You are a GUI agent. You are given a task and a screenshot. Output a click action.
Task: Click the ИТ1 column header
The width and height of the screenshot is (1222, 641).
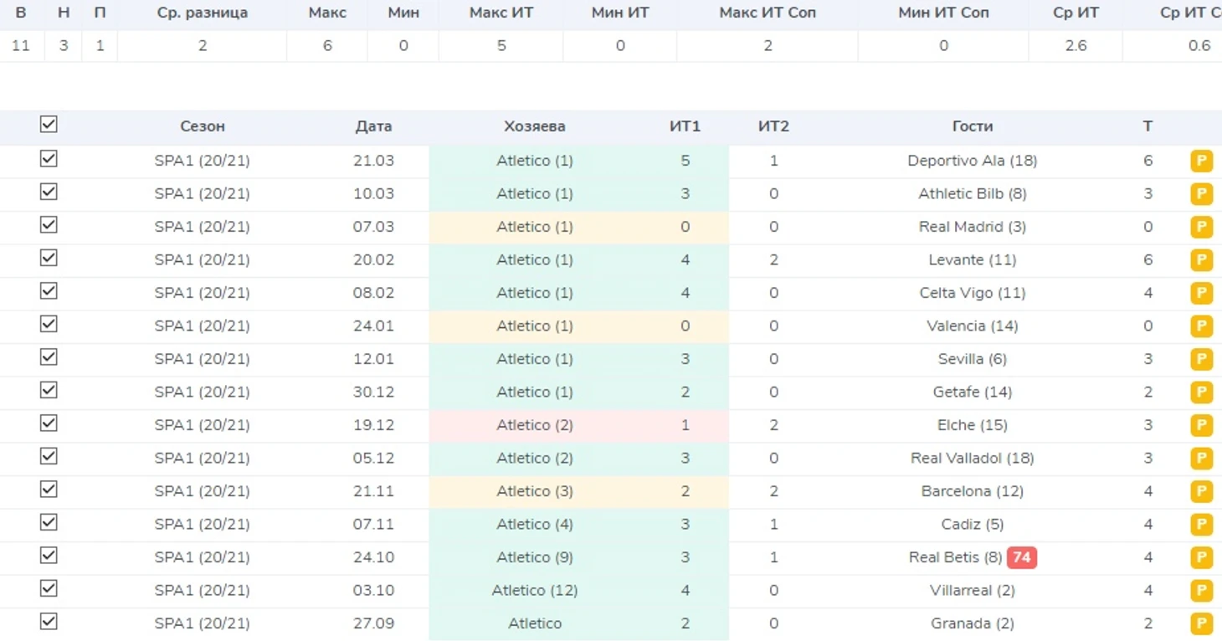pos(685,126)
